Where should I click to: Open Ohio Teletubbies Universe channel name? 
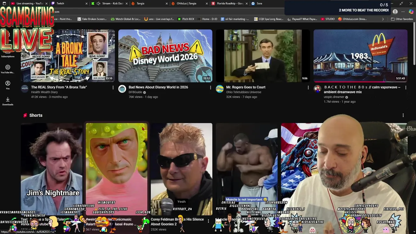[x=244, y=92]
